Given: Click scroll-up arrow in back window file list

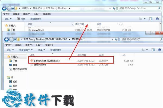Looking at the screenshot, I should 160,24.
